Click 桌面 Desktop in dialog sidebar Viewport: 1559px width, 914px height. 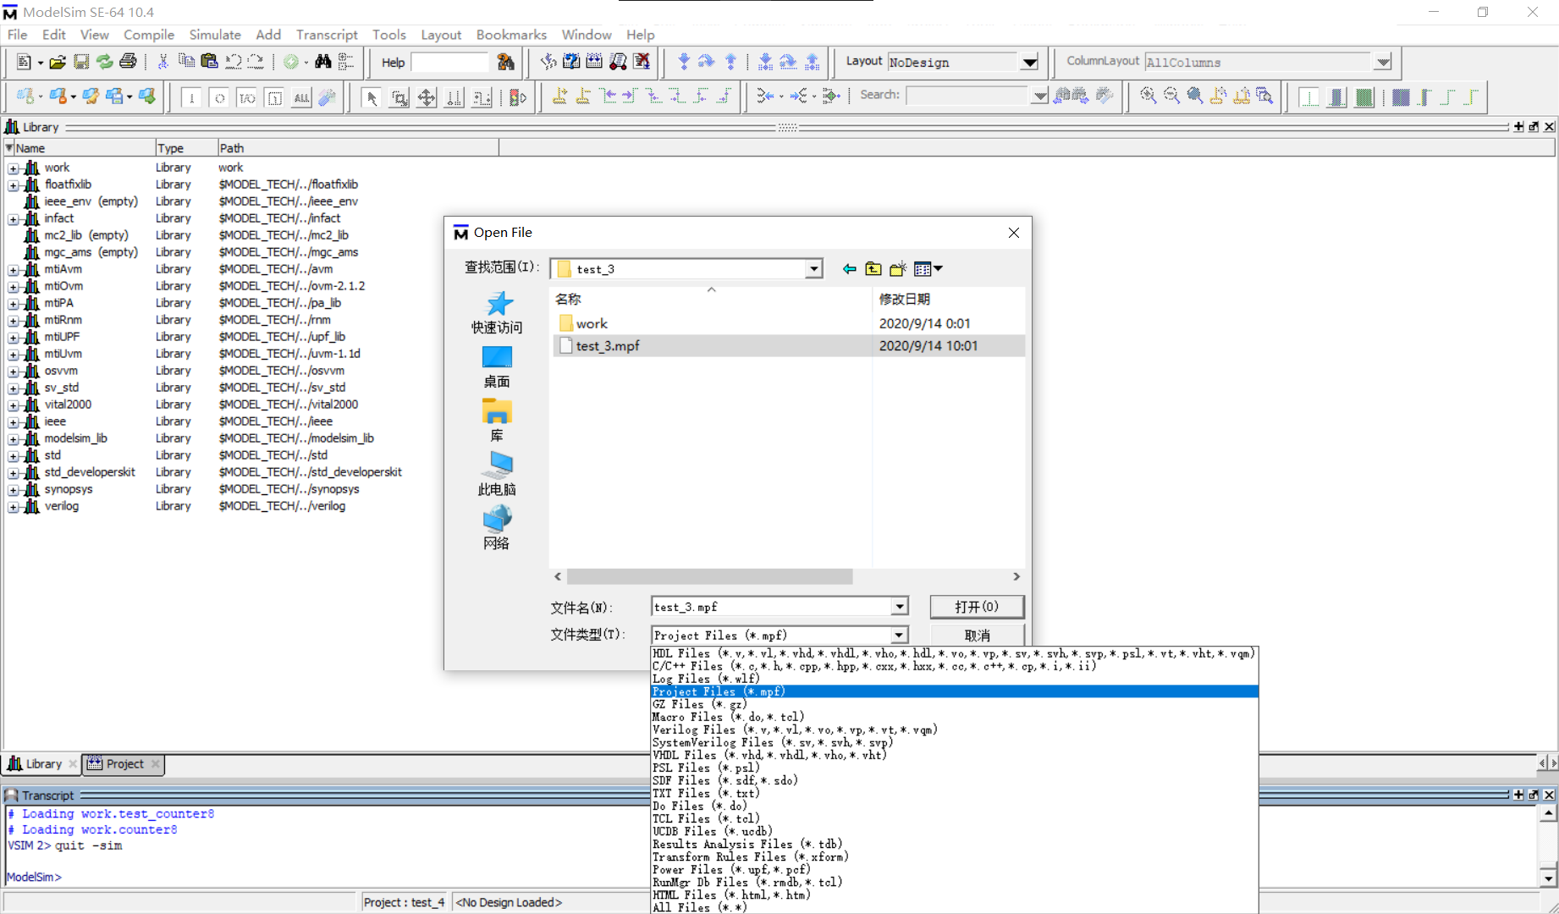pyautogui.click(x=497, y=366)
